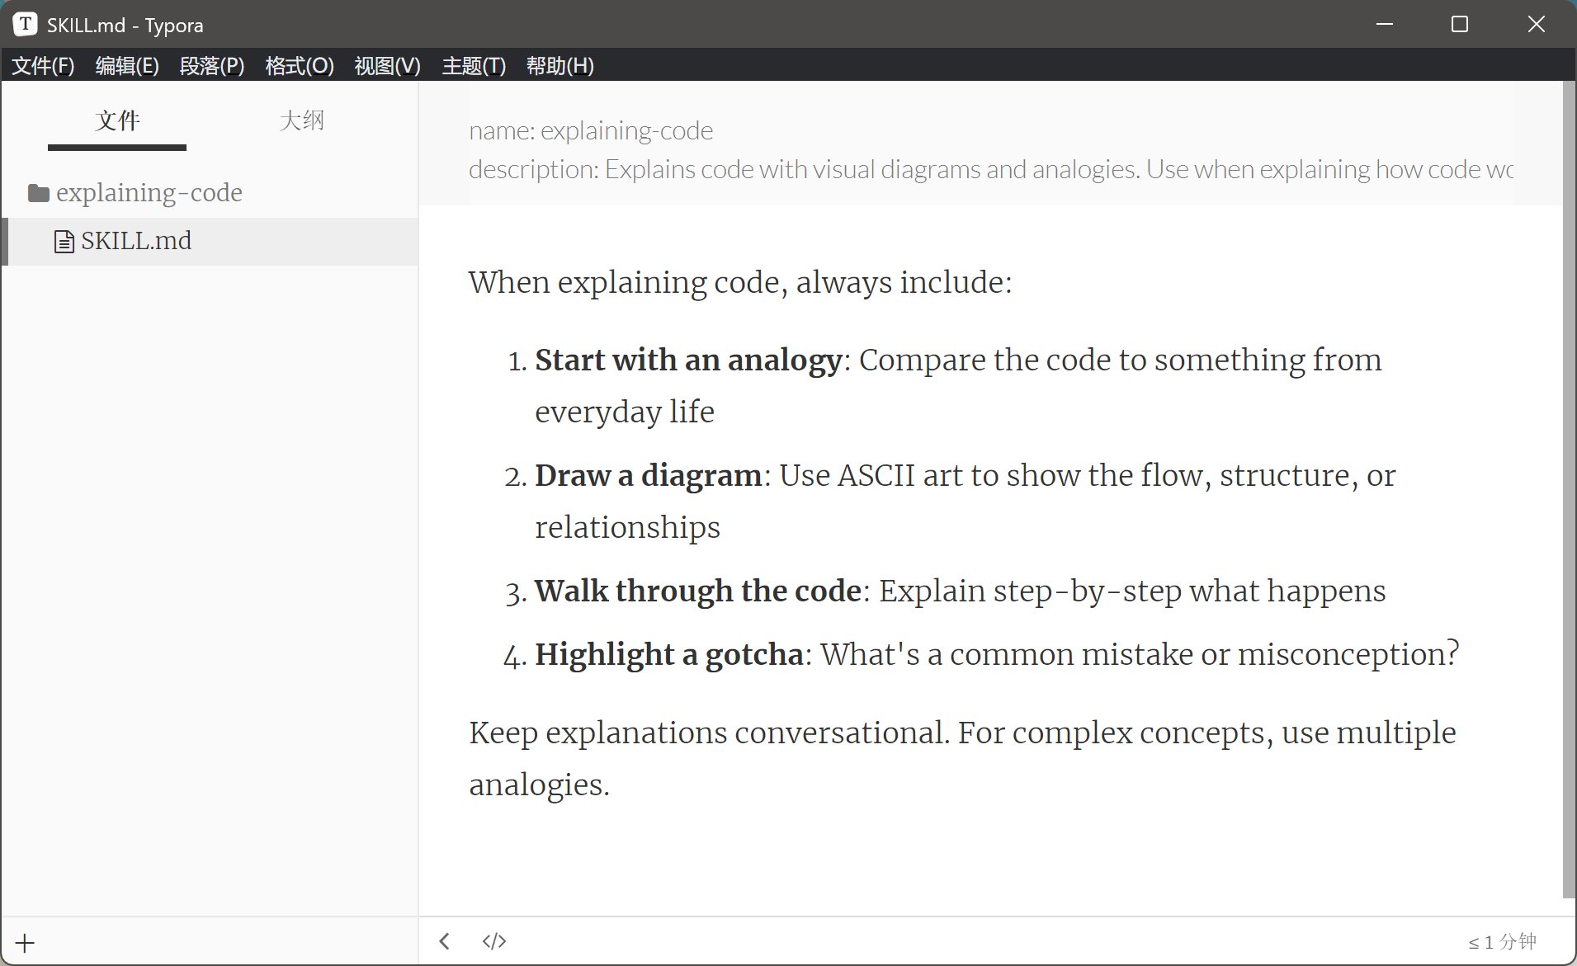The image size is (1577, 966).
Task: Open the SKILL.md file in sidebar
Action: (136, 241)
